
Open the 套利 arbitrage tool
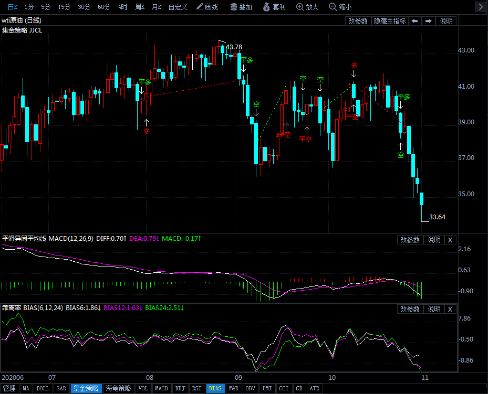pyautogui.click(x=274, y=7)
